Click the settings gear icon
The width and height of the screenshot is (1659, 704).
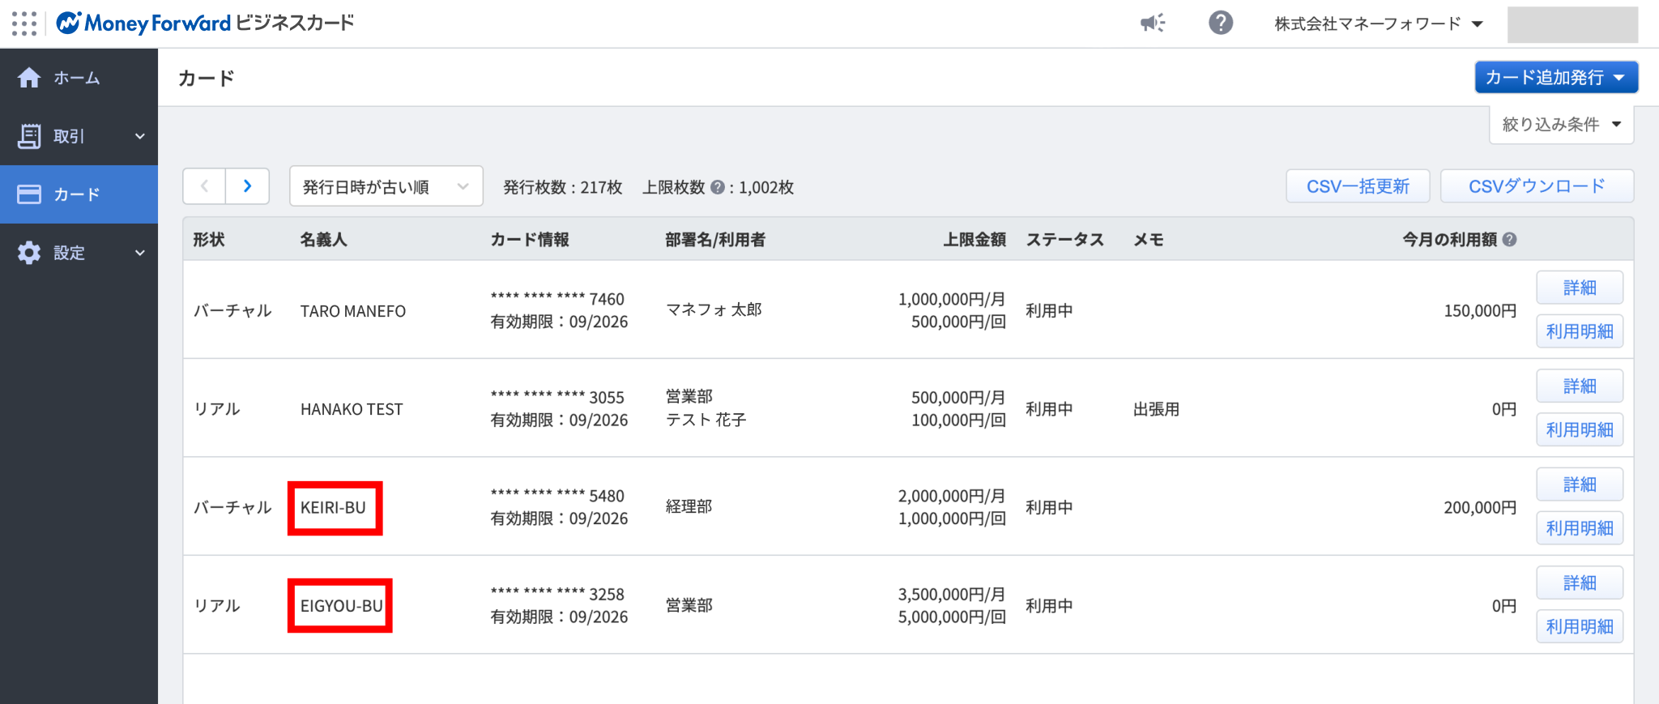(x=29, y=253)
